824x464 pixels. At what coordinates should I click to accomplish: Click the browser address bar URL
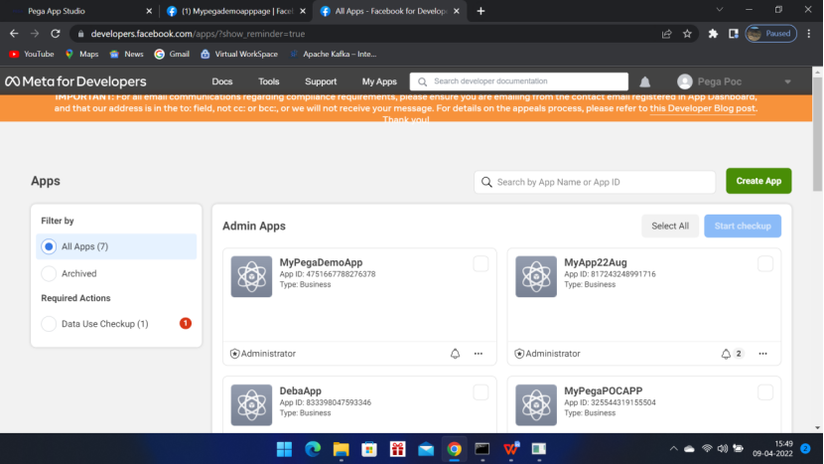198,34
